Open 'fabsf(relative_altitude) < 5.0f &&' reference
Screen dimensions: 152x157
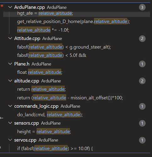[x=52, y=55]
